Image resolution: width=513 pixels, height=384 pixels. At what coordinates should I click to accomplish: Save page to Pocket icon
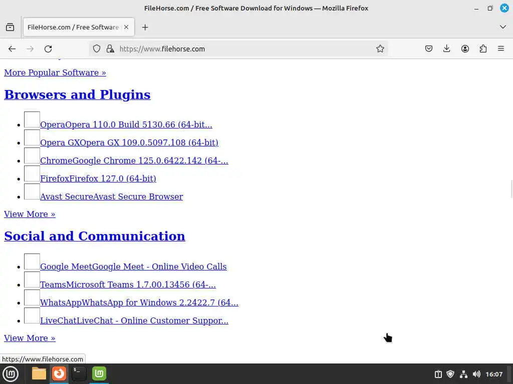coord(429,48)
